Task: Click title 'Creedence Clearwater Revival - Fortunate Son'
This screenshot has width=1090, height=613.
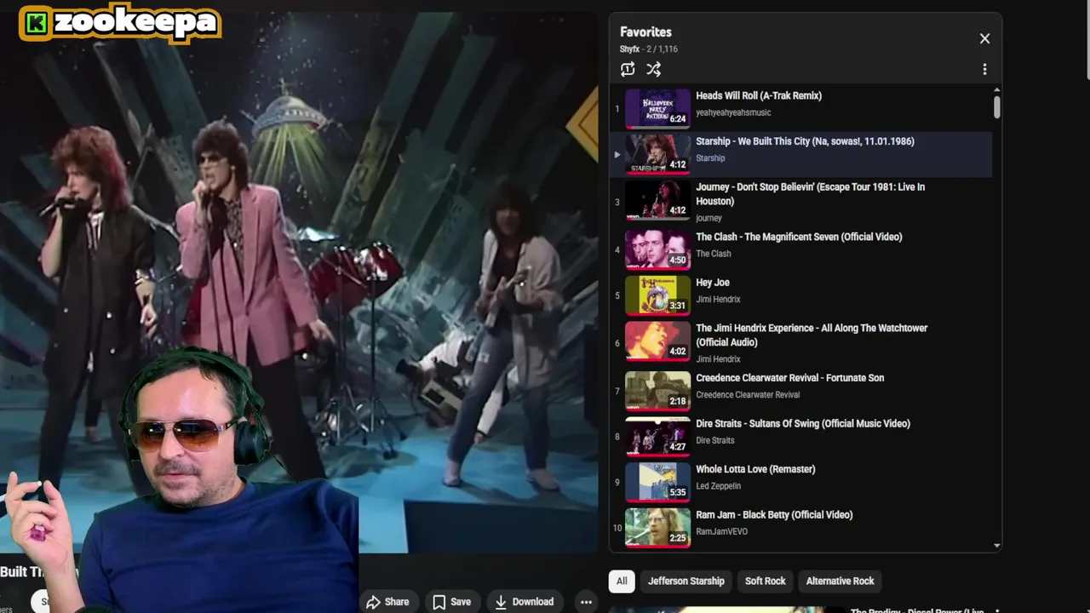Action: [790, 378]
